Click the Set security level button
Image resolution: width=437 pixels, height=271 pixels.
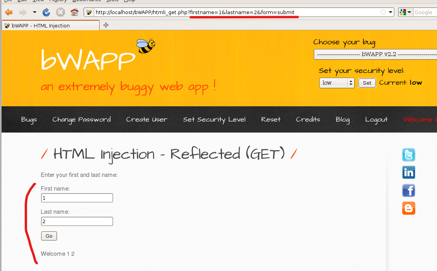pos(367,83)
